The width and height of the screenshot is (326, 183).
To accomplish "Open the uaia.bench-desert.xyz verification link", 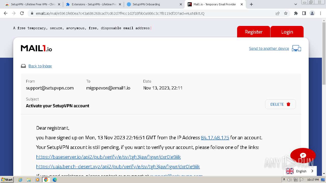I will pos(118,167).
